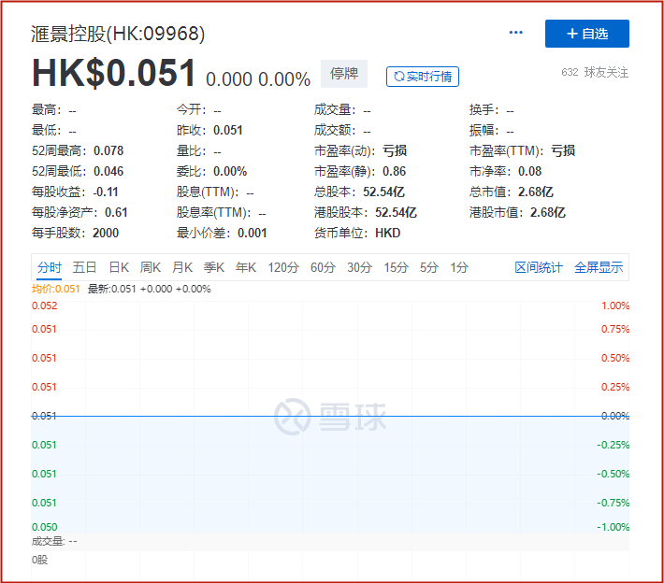The image size is (664, 583).
Task: Click the 市盈率(TTM) 亏损 value
Action: (x=563, y=150)
